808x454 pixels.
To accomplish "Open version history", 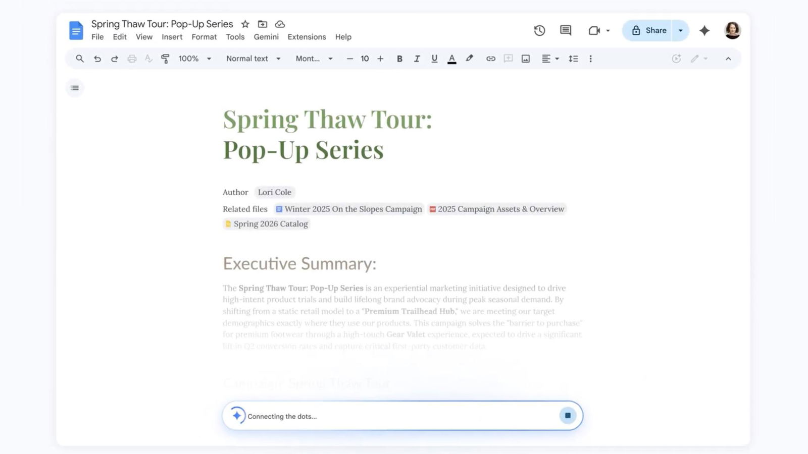I will click(x=539, y=31).
